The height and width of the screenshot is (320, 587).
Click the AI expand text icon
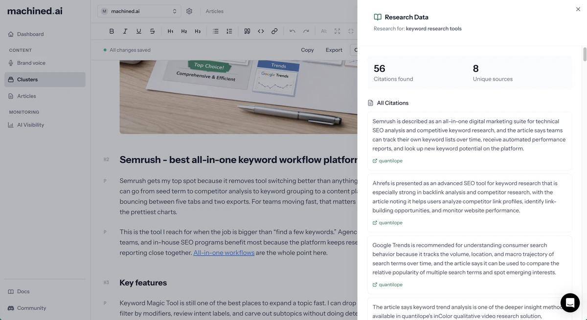(338, 31)
